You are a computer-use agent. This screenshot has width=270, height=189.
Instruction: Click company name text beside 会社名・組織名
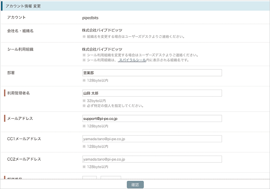(102, 30)
